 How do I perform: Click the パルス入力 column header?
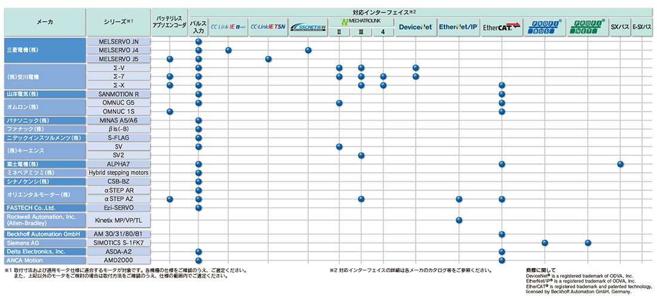(199, 27)
